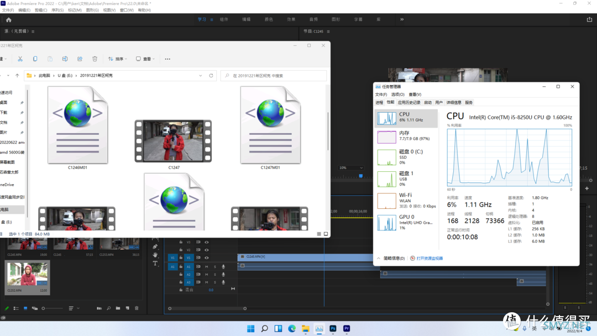Click the Copy icon in Explorer toolbar
This screenshot has width=597, height=336.
(35, 59)
